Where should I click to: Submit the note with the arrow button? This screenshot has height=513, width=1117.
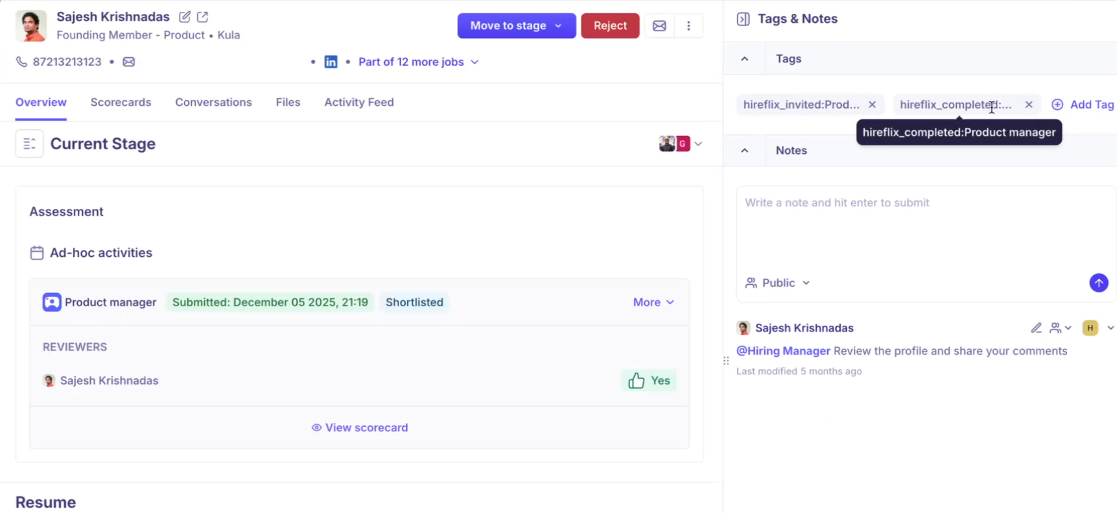coord(1099,283)
